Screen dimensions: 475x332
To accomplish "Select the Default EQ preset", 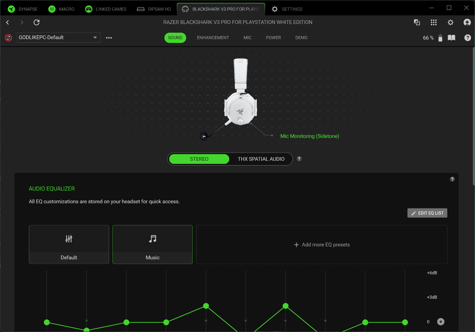I will 69,244.
